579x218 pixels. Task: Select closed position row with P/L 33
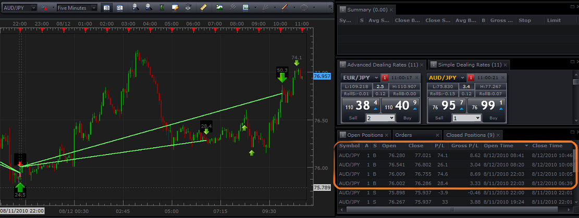tap(455, 202)
